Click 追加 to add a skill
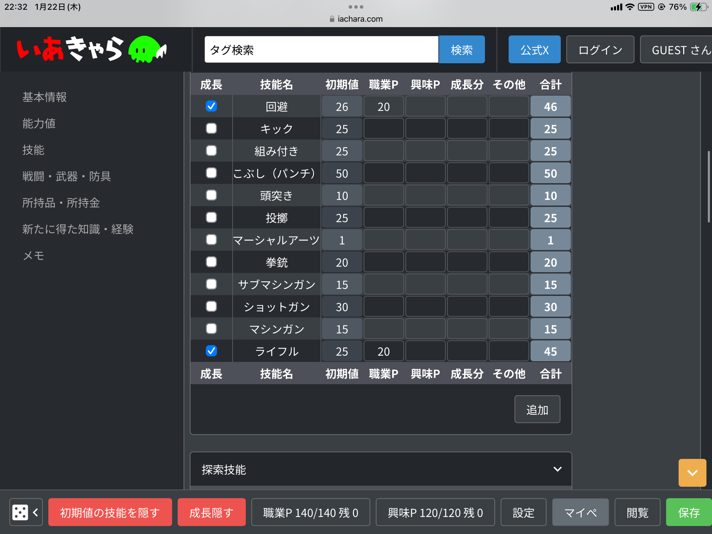The height and width of the screenshot is (534, 712). point(537,410)
